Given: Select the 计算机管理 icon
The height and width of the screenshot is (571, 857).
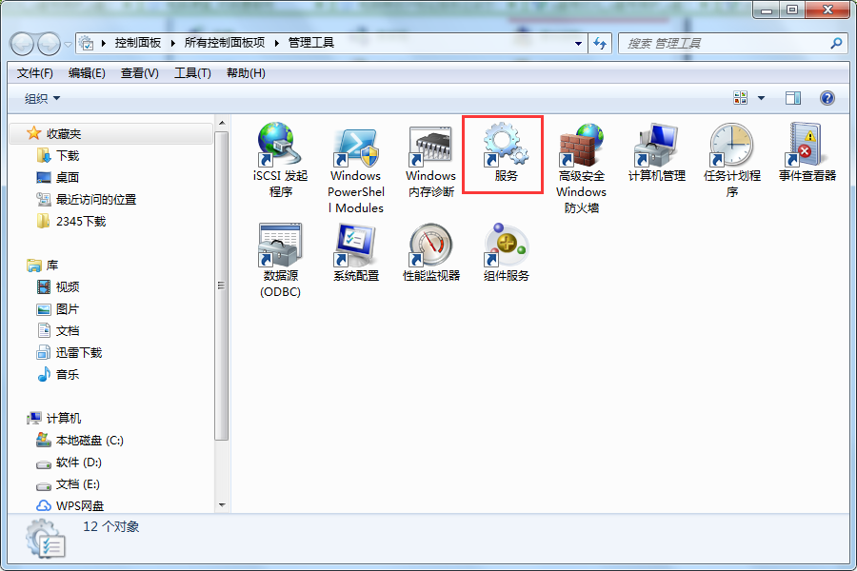Looking at the screenshot, I should click(656, 146).
